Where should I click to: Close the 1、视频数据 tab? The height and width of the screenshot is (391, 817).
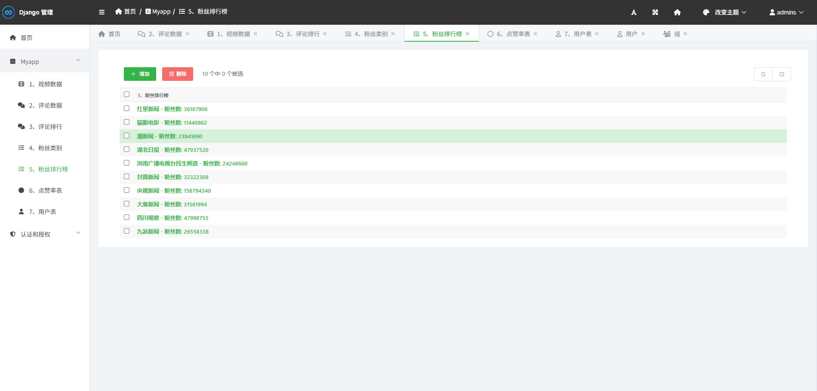point(255,34)
